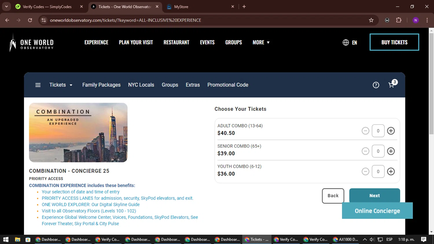Close the MyStore browser tab
Screen dimensions: 434x244
coord(233,6)
